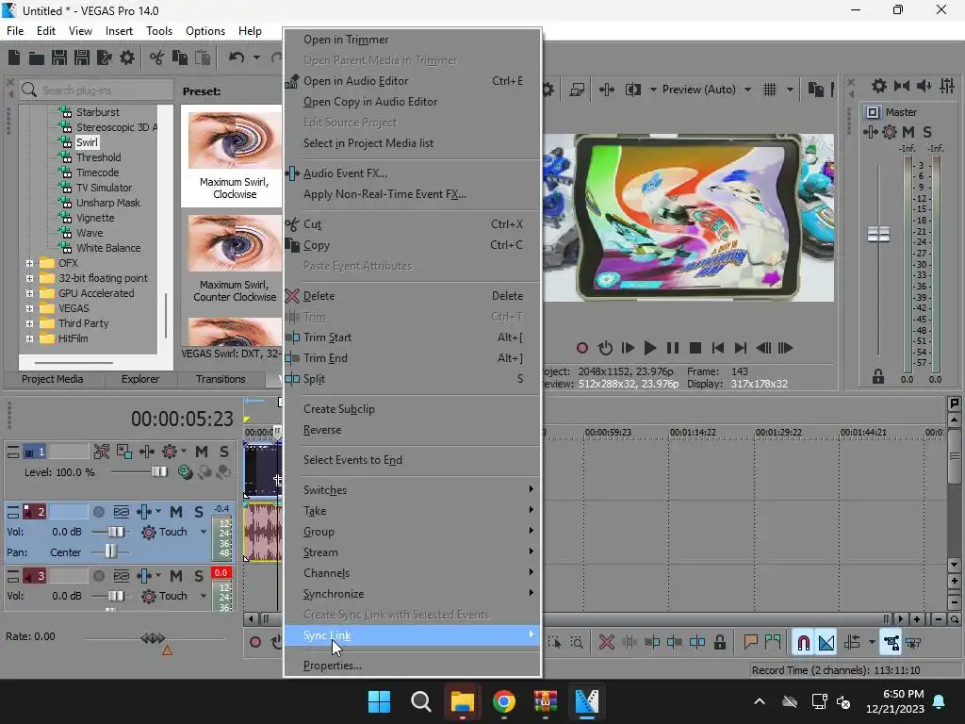Toggle Automatic Crossfades icon in bottom toolbar
The width and height of the screenshot is (965, 724).
[826, 643]
